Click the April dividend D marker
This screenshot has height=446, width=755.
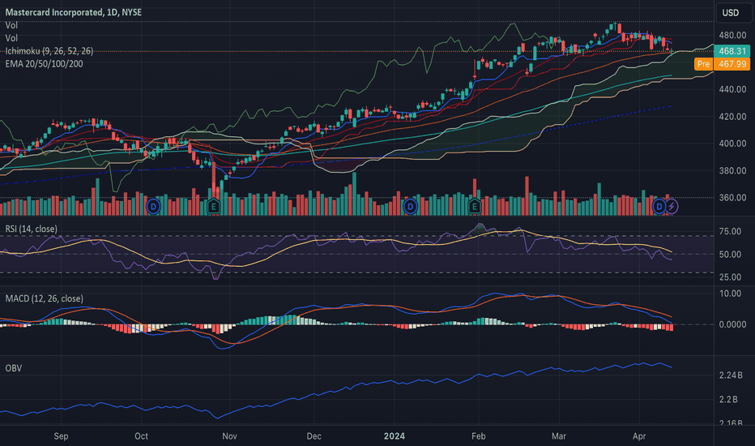tap(659, 207)
